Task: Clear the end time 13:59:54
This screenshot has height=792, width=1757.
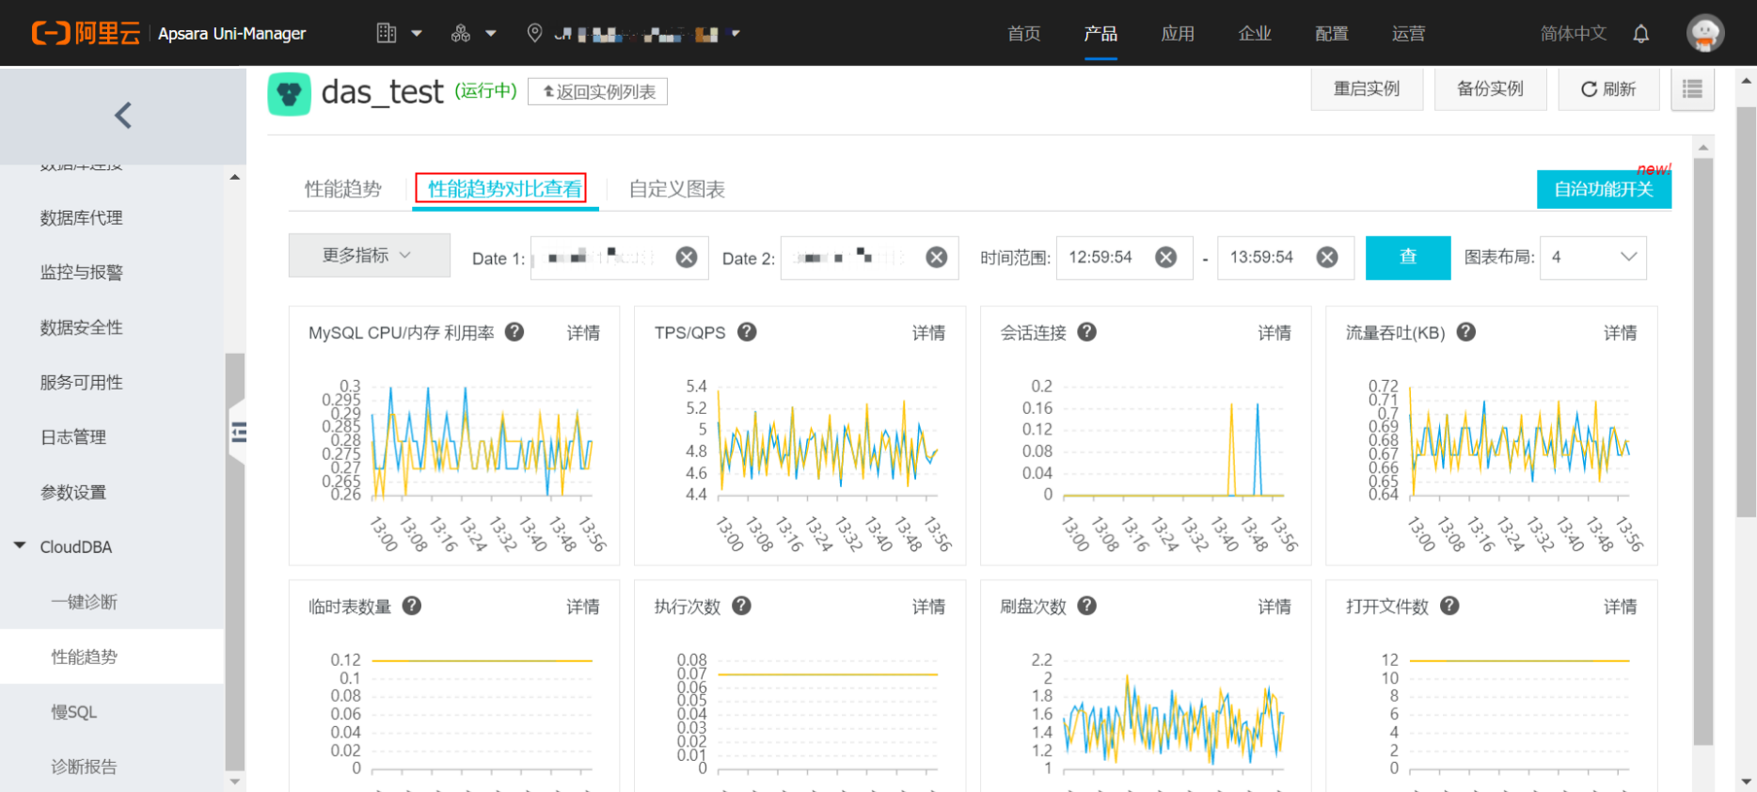Action: tap(1326, 258)
